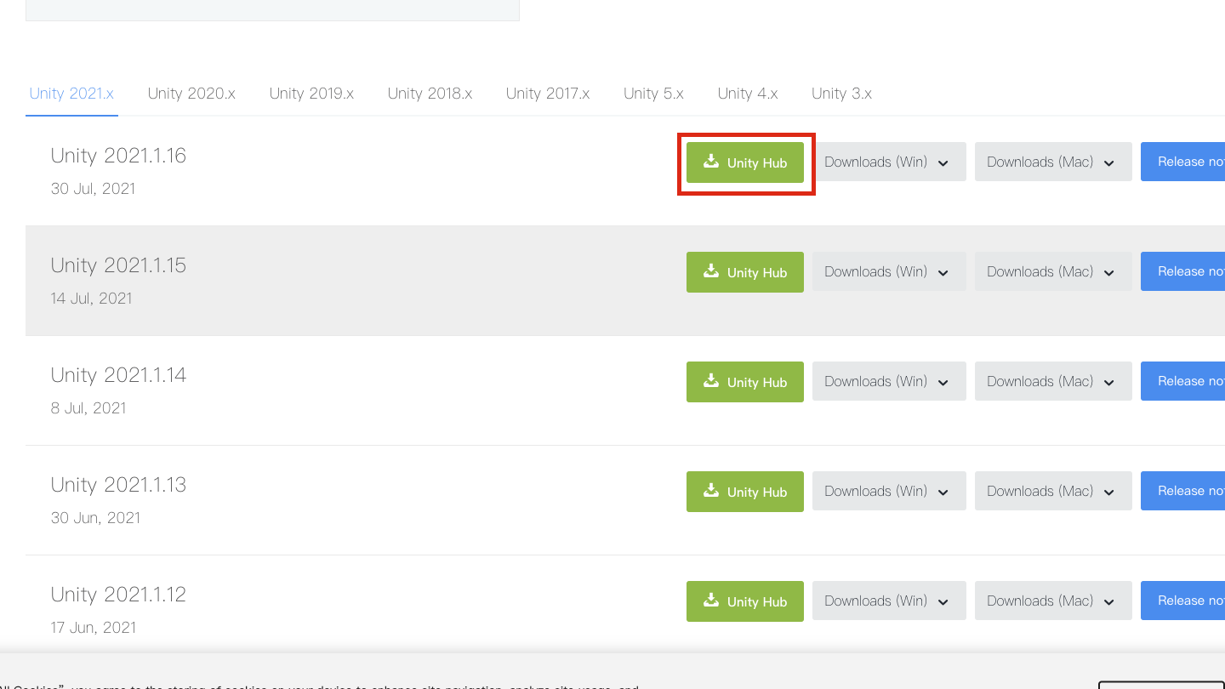Click the Unity 2021.1.16 version title
This screenshot has width=1225, height=689.
[118, 156]
